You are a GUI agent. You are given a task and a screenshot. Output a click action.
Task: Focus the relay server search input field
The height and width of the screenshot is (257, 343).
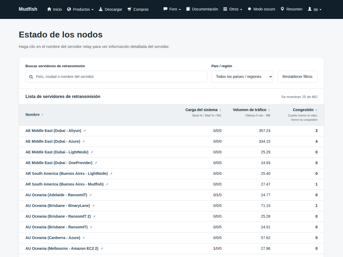[116, 77]
